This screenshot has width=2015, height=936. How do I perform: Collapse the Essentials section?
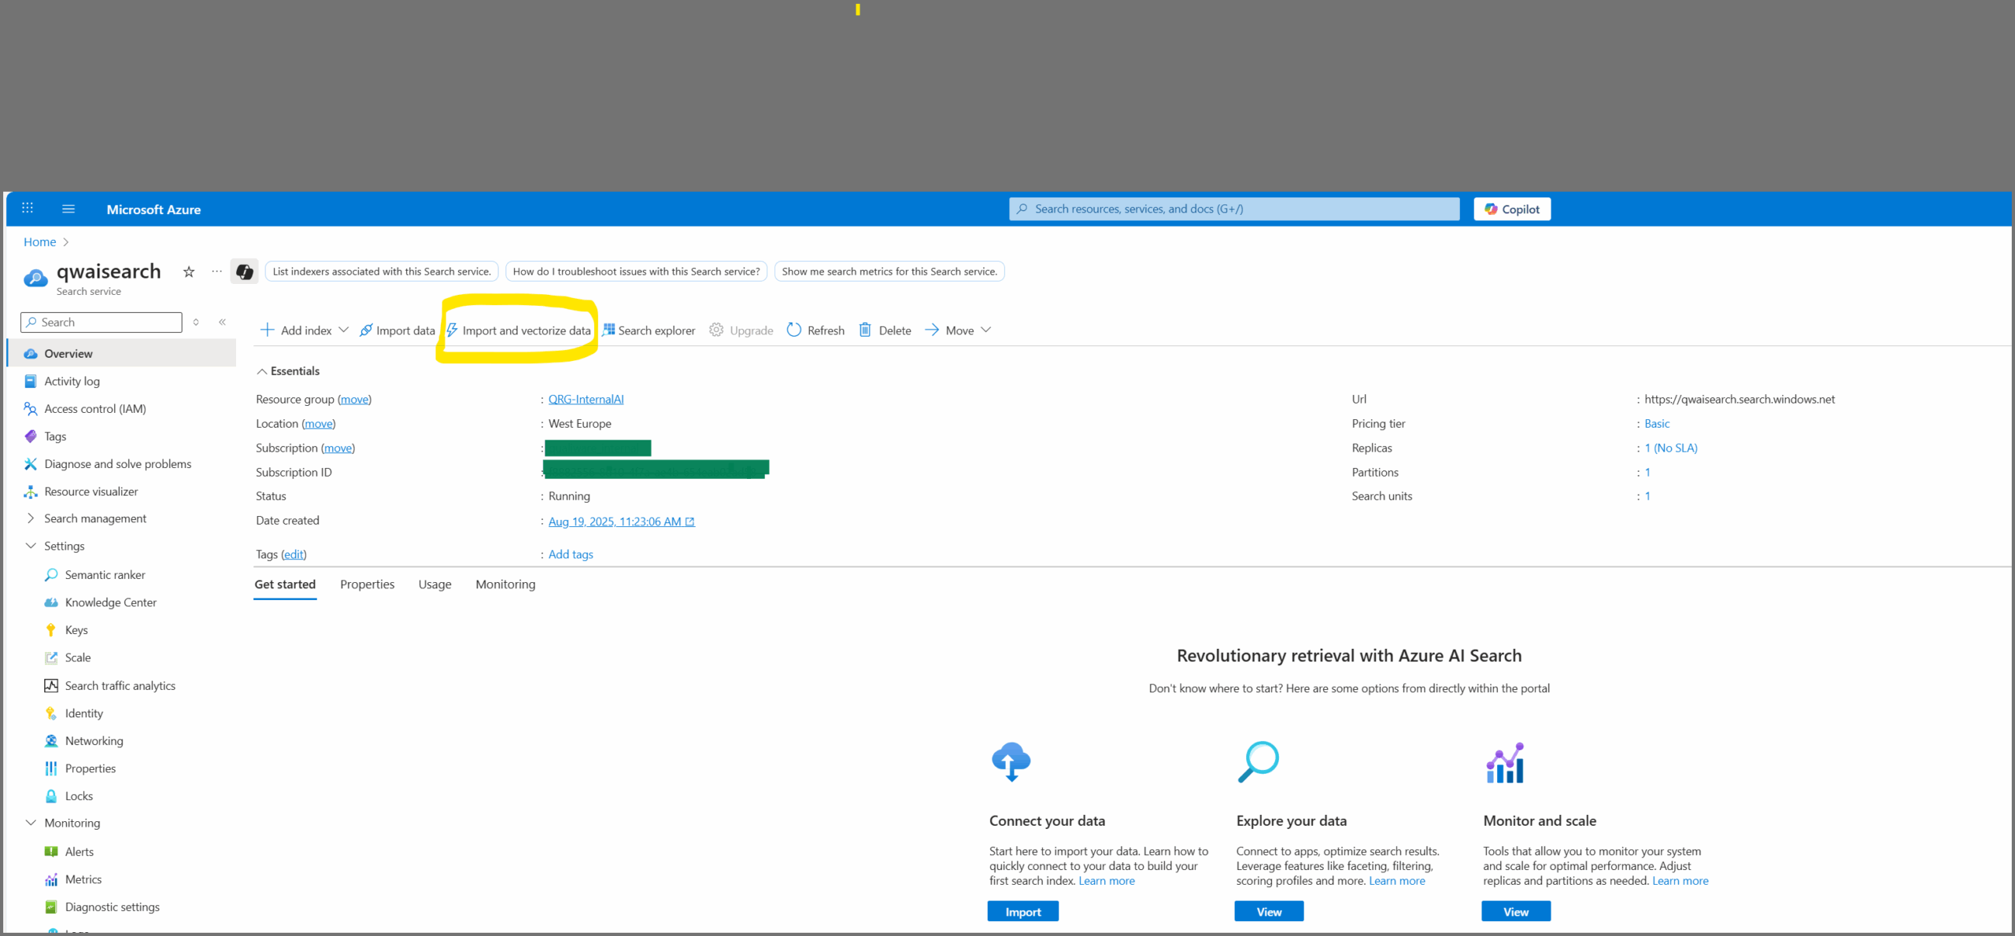[x=262, y=371]
